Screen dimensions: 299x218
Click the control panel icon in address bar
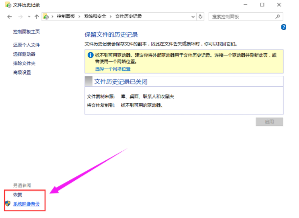click(x=46, y=16)
